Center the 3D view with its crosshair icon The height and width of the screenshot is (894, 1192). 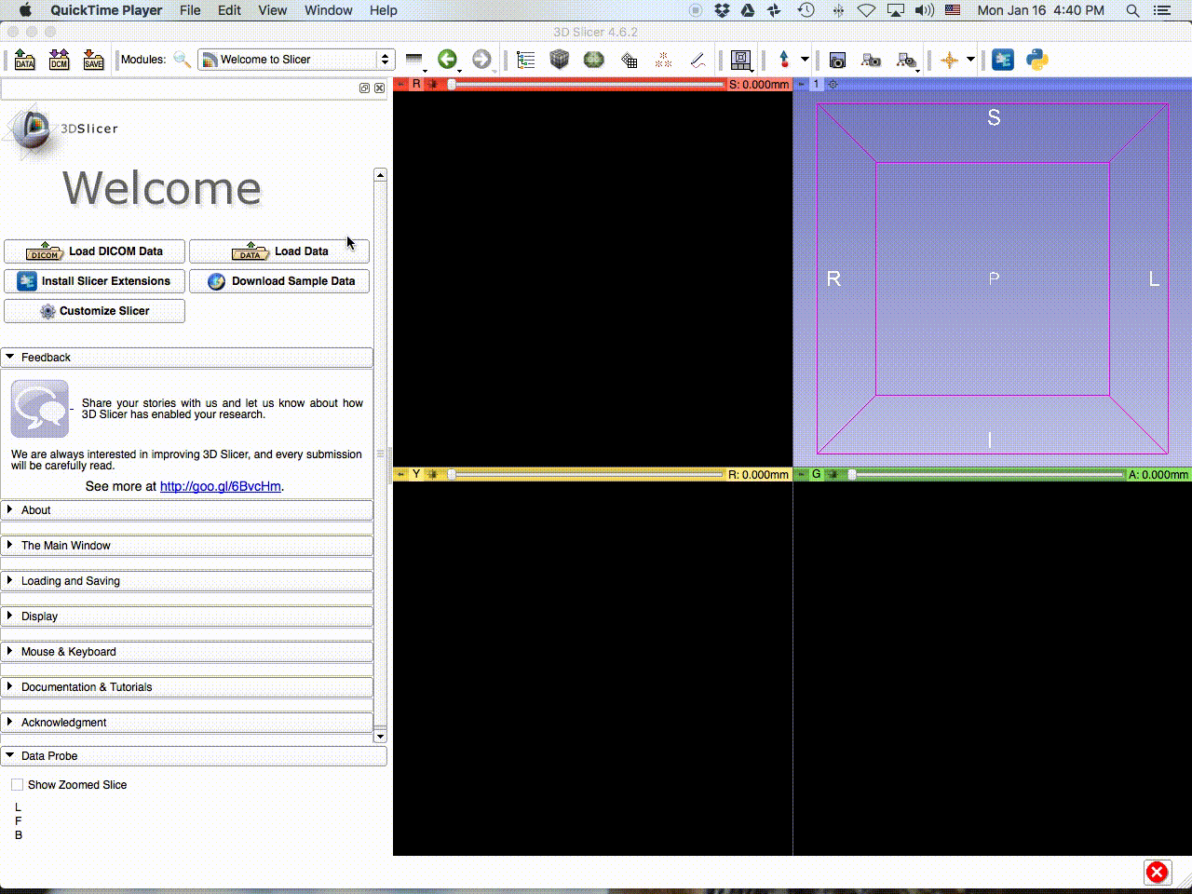click(x=833, y=84)
